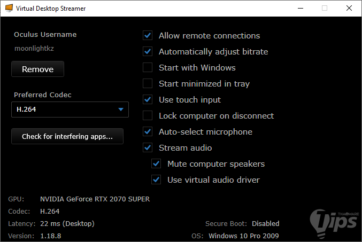
Task: Uncheck Mute computer speakers
Action: 156,164
